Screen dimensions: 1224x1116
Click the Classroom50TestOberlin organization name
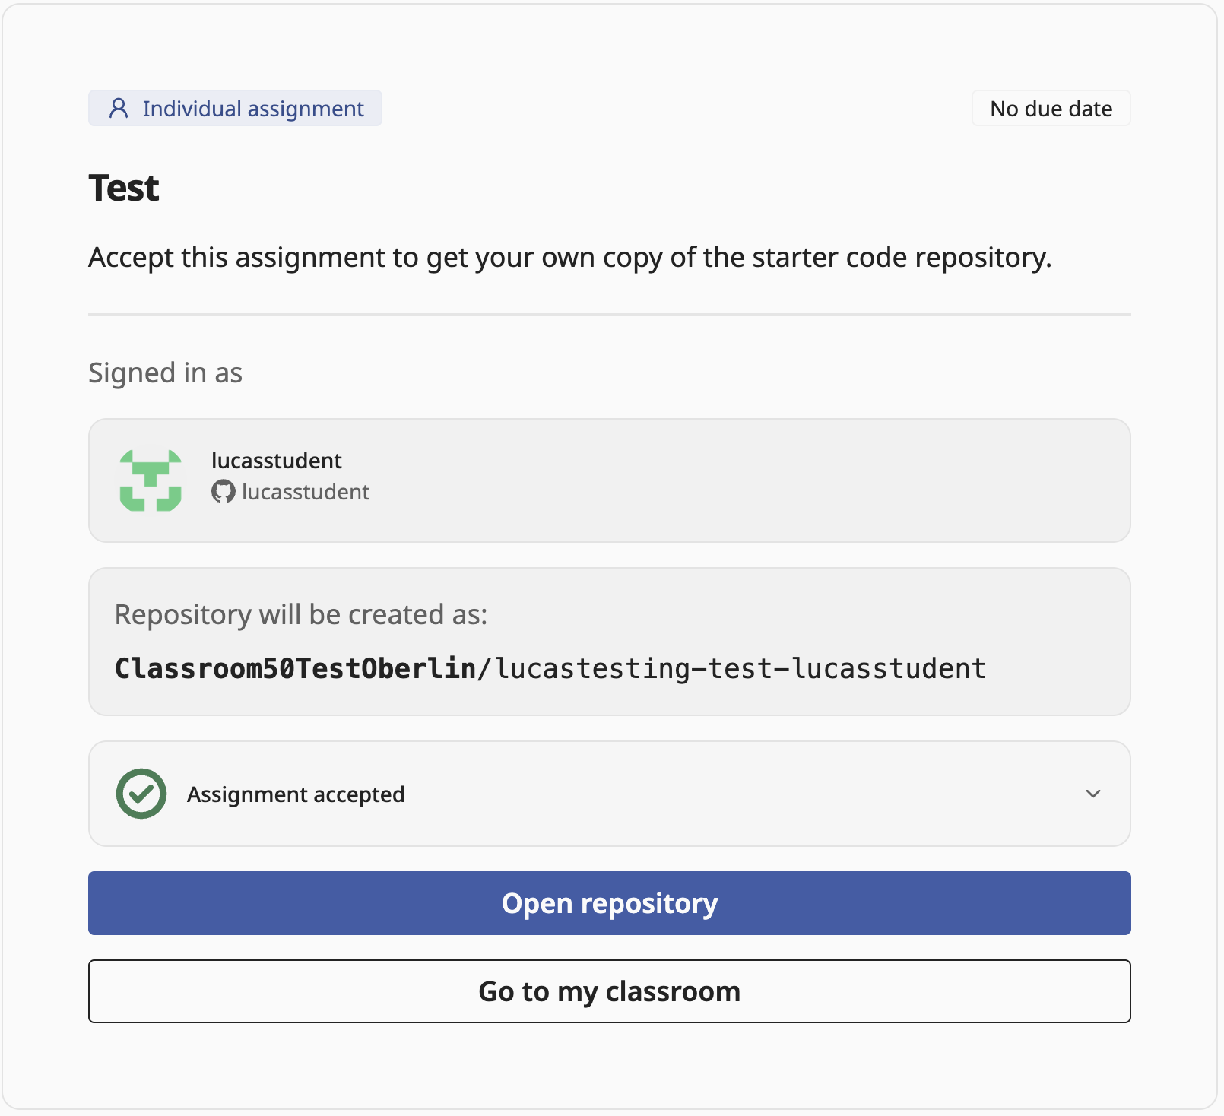[295, 668]
